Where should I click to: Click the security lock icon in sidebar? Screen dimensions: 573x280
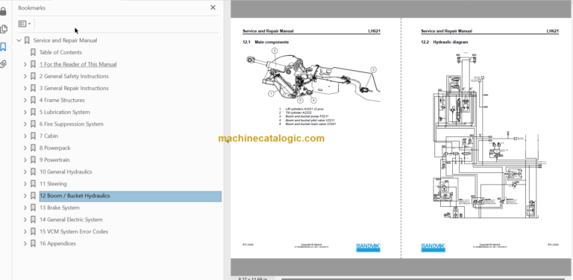pos(3,11)
